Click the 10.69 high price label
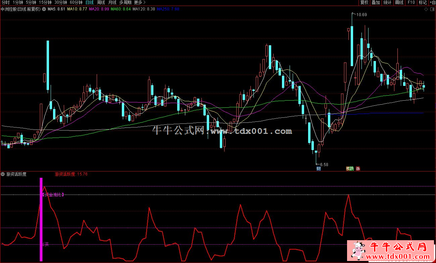The image size is (436, 263). [361, 14]
